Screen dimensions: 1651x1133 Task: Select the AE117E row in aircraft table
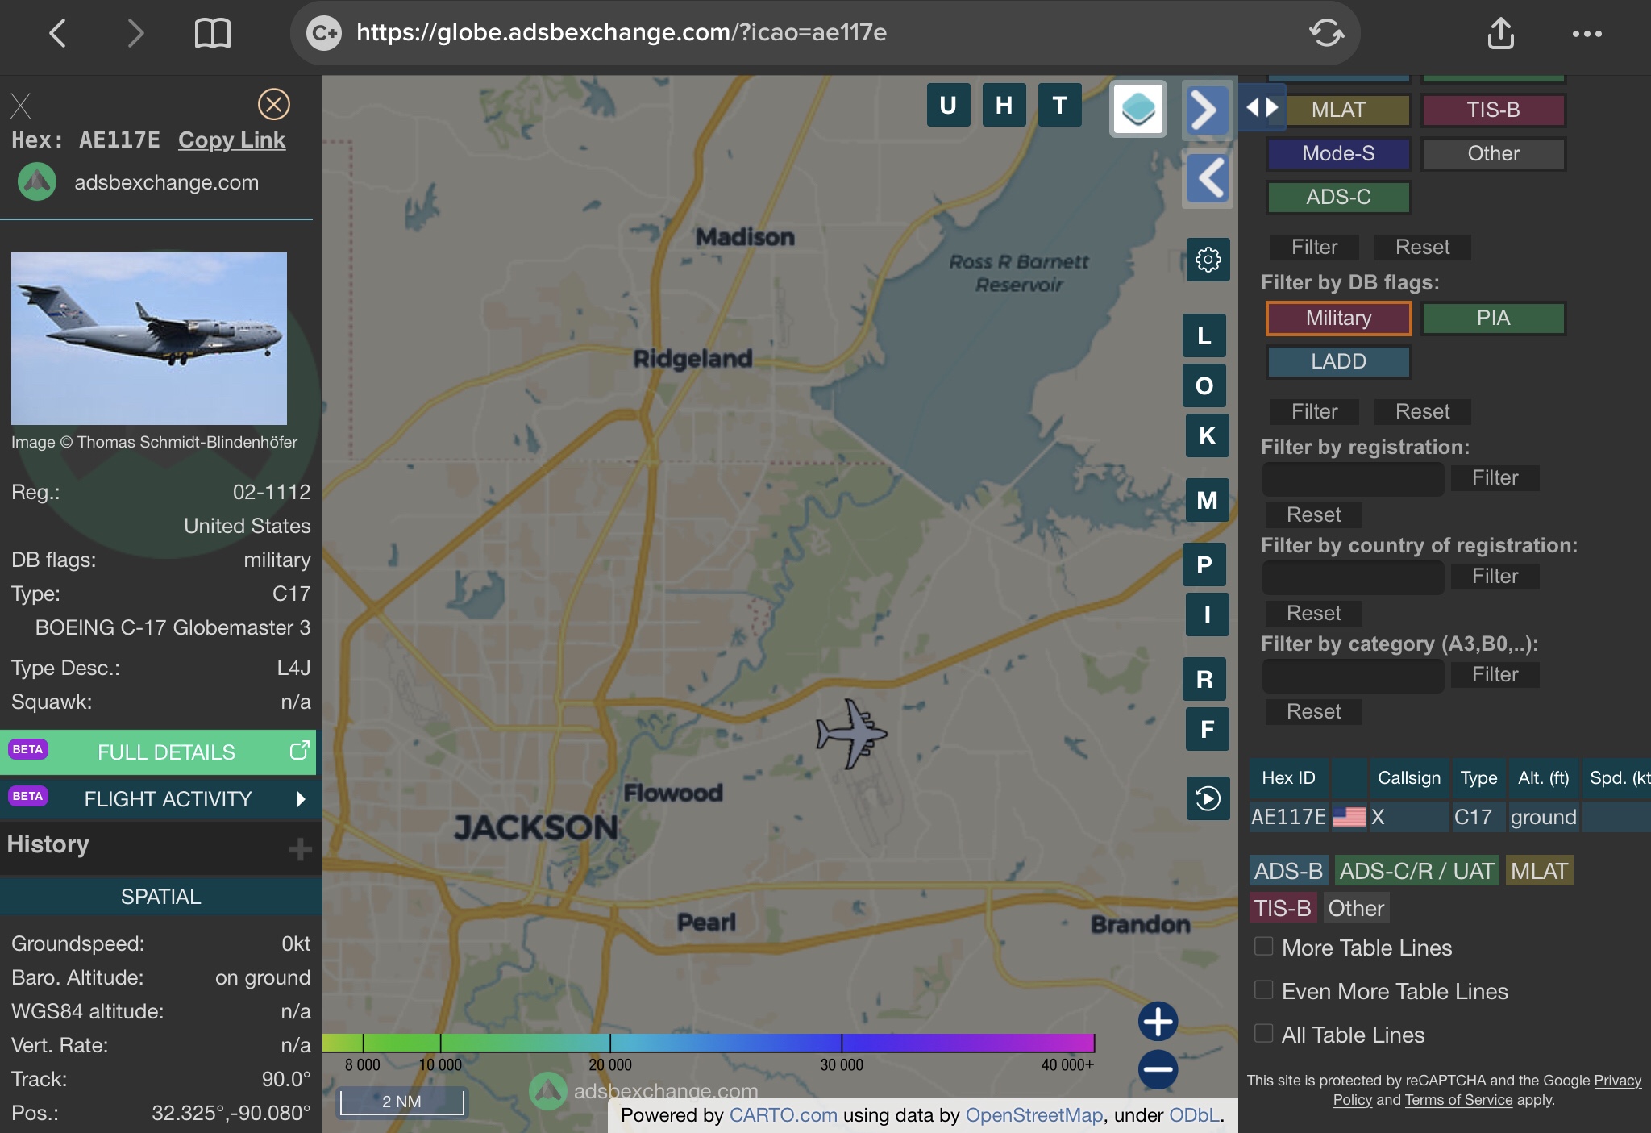pos(1449,817)
